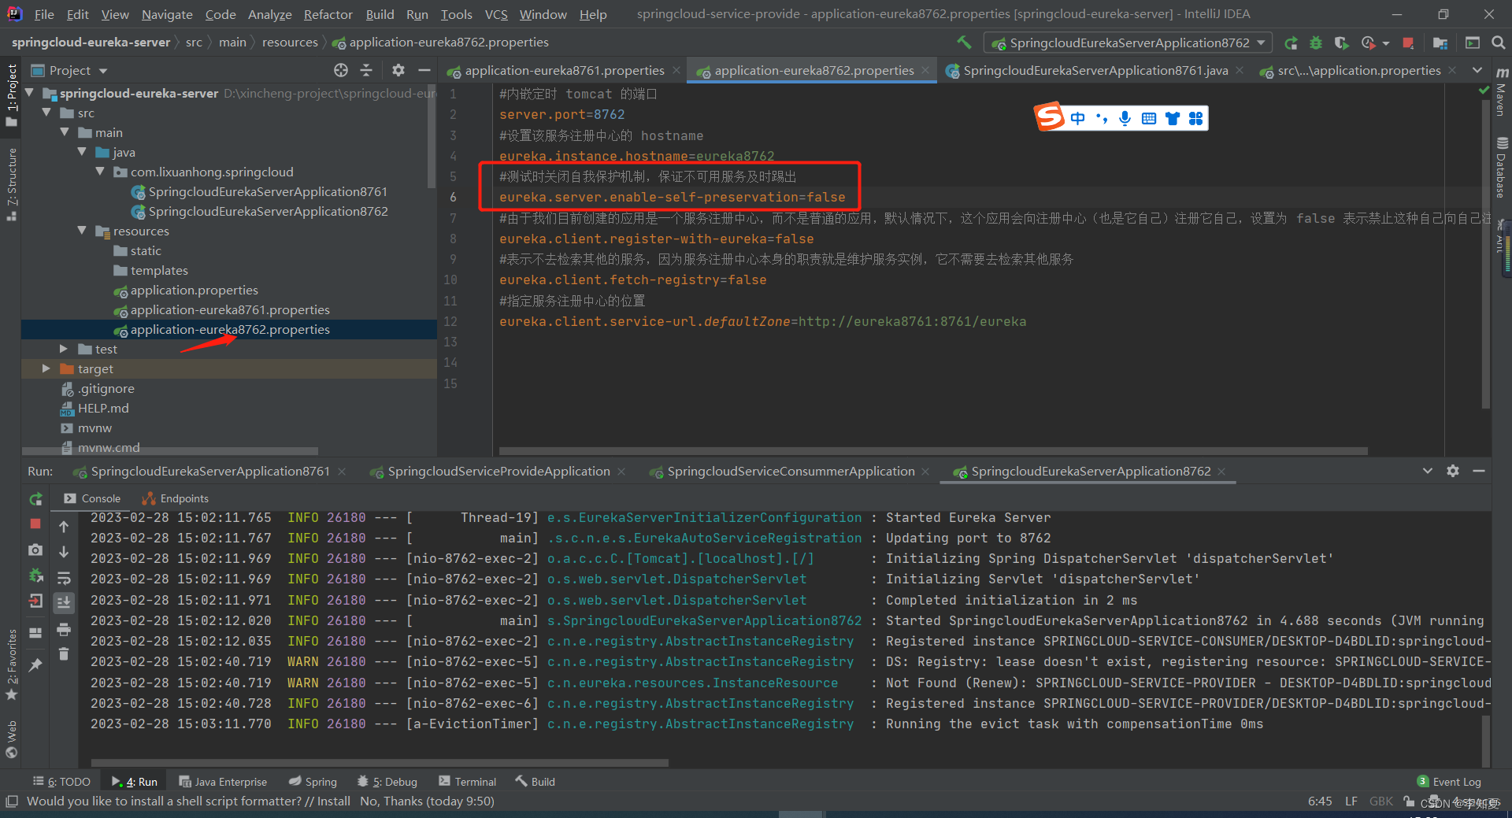
Task: Open the Structure side panel
Action: [x=11, y=183]
